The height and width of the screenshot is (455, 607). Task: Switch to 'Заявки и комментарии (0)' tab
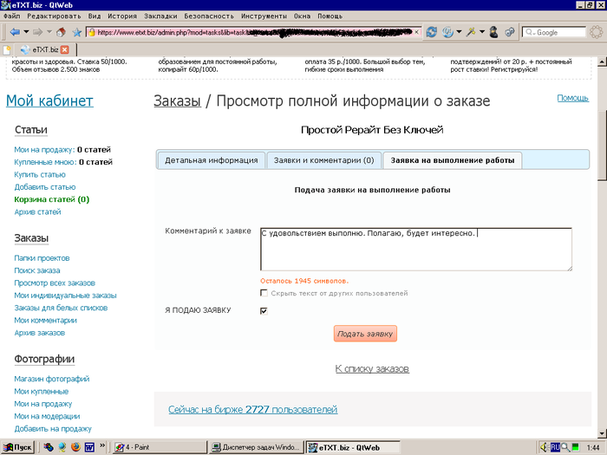(x=323, y=160)
